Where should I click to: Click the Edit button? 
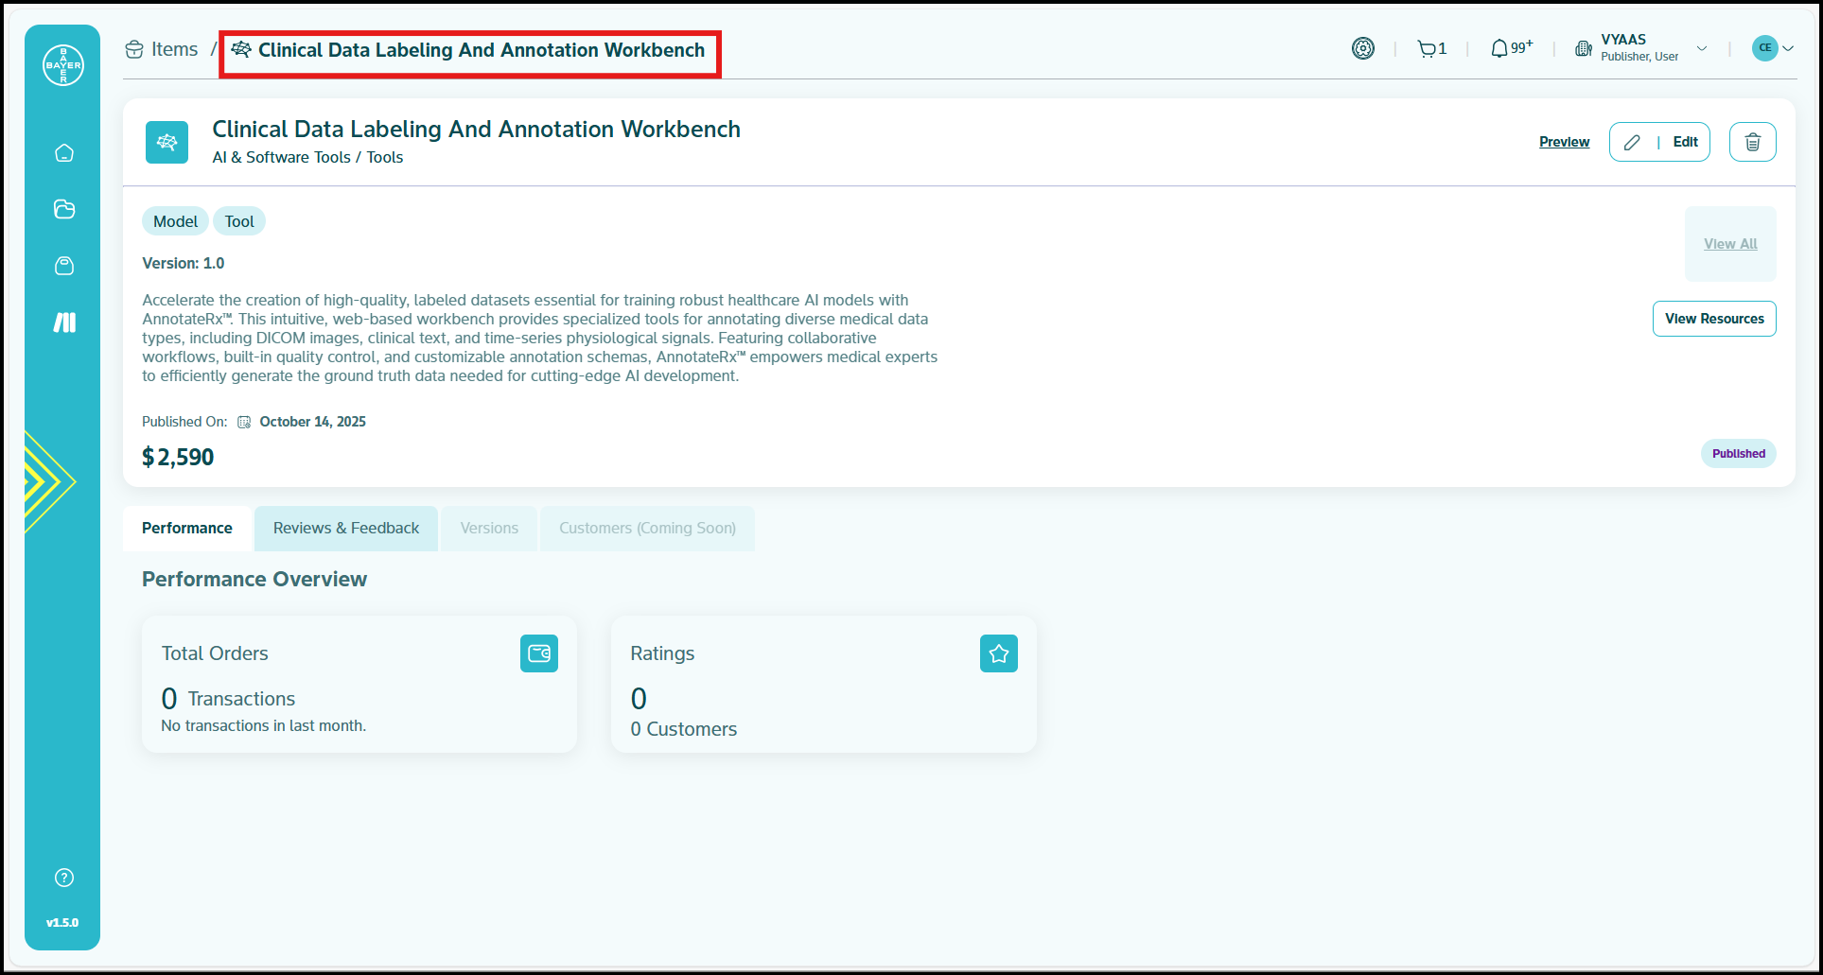tap(1659, 142)
